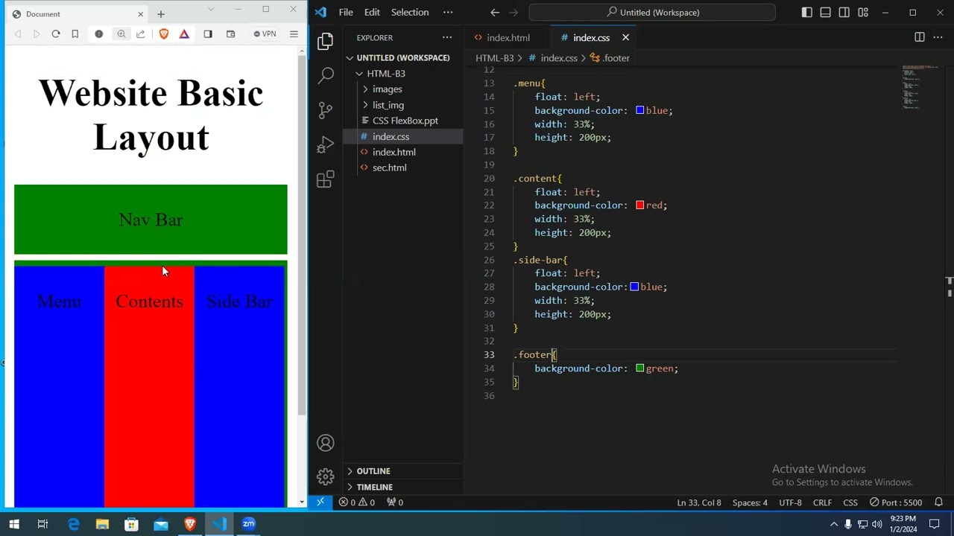Click the Untitled (Workspace) command search box
This screenshot has width=954, height=536.
point(652,12)
